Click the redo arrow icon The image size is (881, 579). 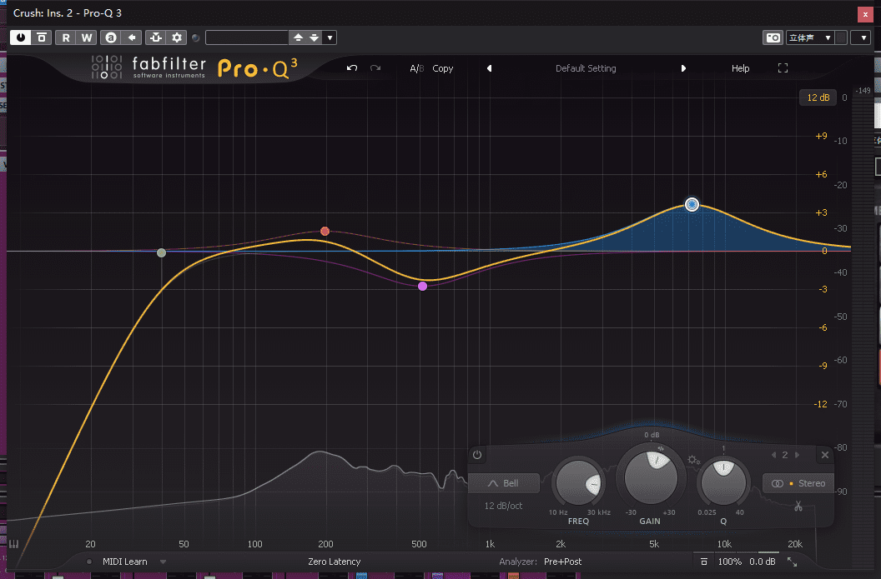click(375, 67)
